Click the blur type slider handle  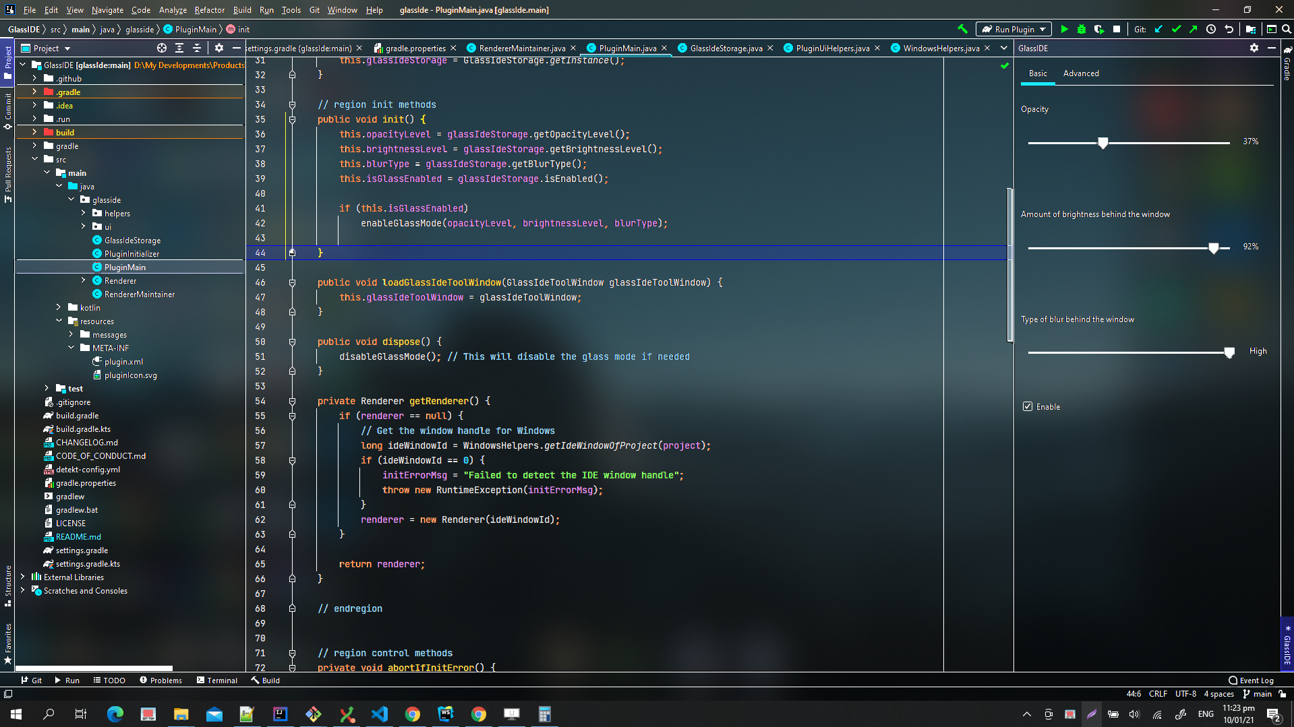tap(1229, 352)
